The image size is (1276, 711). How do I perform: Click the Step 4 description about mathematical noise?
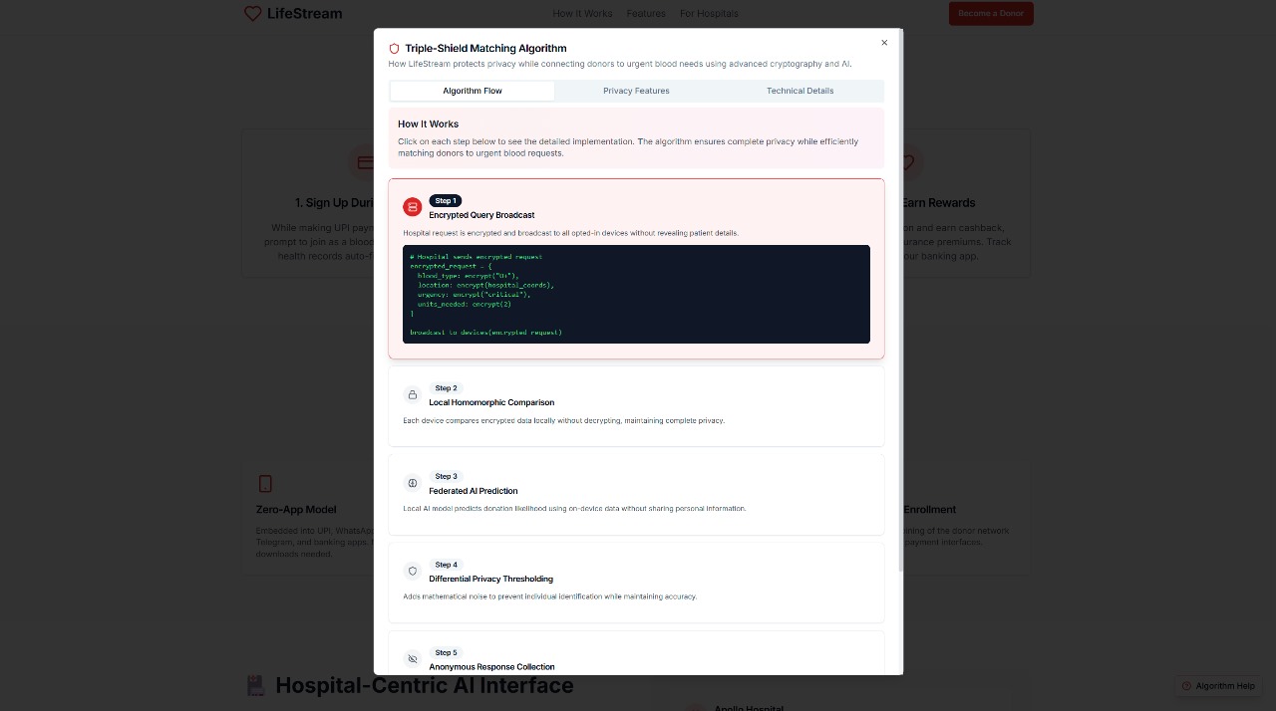coord(549,596)
